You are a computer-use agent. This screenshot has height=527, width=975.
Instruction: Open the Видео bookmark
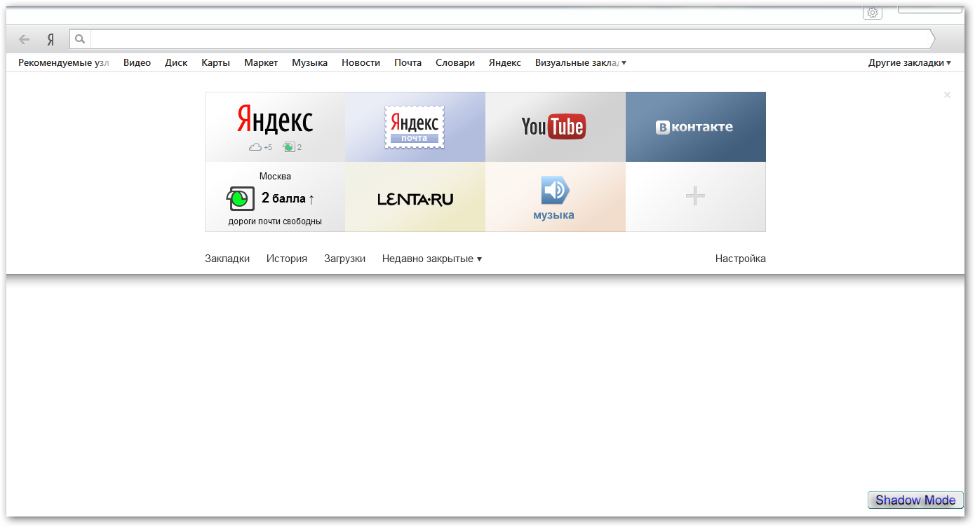coord(137,62)
